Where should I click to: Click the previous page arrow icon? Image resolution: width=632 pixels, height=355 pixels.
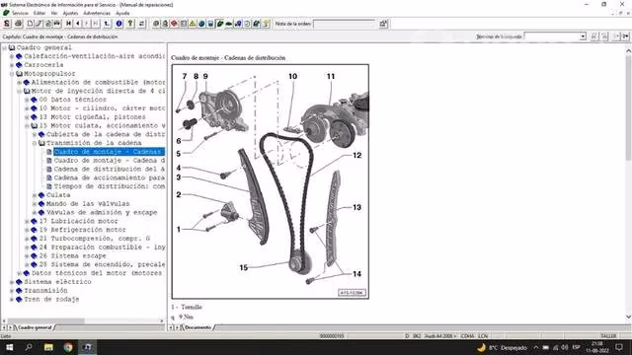pyautogui.click(x=78, y=24)
